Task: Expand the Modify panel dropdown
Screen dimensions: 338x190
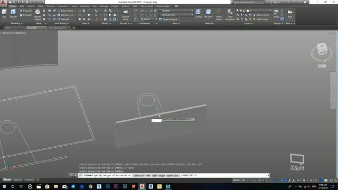Action: pyautogui.click(x=106, y=23)
